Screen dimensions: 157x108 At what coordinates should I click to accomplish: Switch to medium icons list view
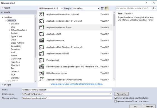tap(106, 8)
